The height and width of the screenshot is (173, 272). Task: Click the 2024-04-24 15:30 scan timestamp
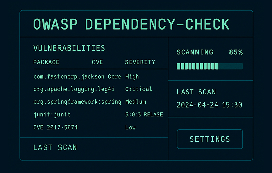tap(209, 105)
